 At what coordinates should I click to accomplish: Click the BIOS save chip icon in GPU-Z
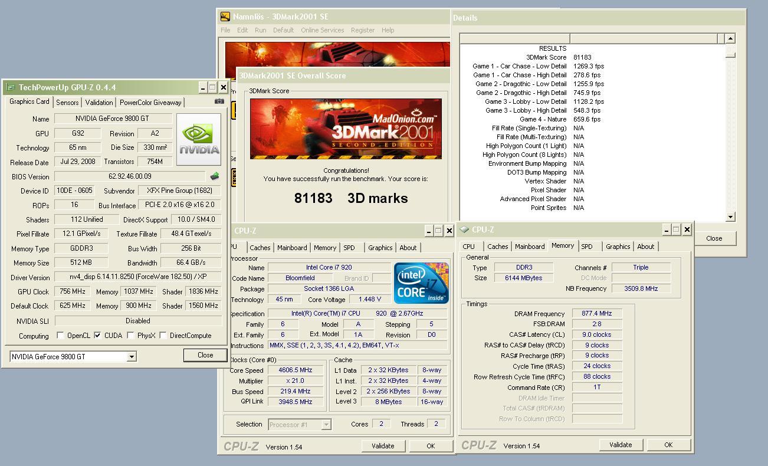215,176
